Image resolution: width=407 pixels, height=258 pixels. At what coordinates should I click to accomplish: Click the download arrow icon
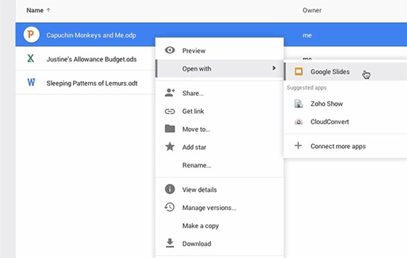click(x=169, y=243)
